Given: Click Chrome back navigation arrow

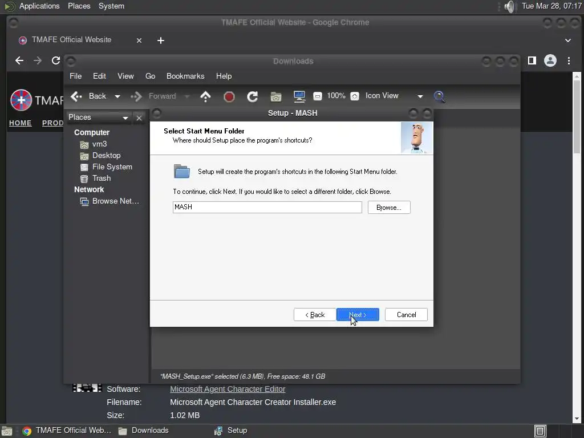Looking at the screenshot, I should (x=19, y=60).
